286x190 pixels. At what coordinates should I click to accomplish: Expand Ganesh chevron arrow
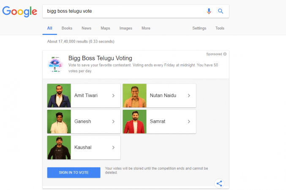[113, 122]
